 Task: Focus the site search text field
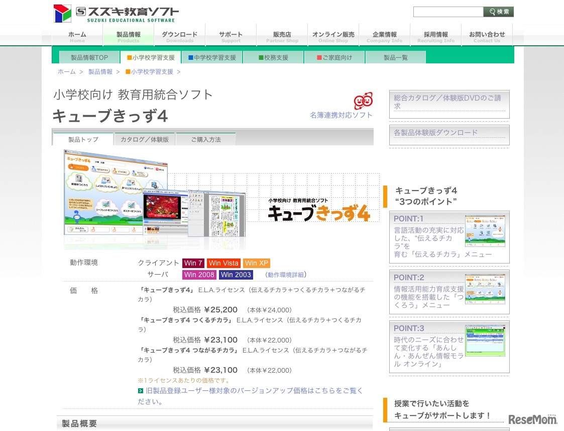[x=448, y=12]
